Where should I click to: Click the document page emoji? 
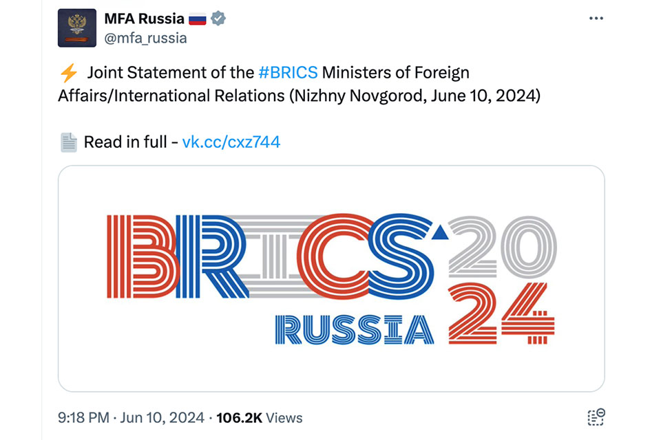(x=69, y=142)
